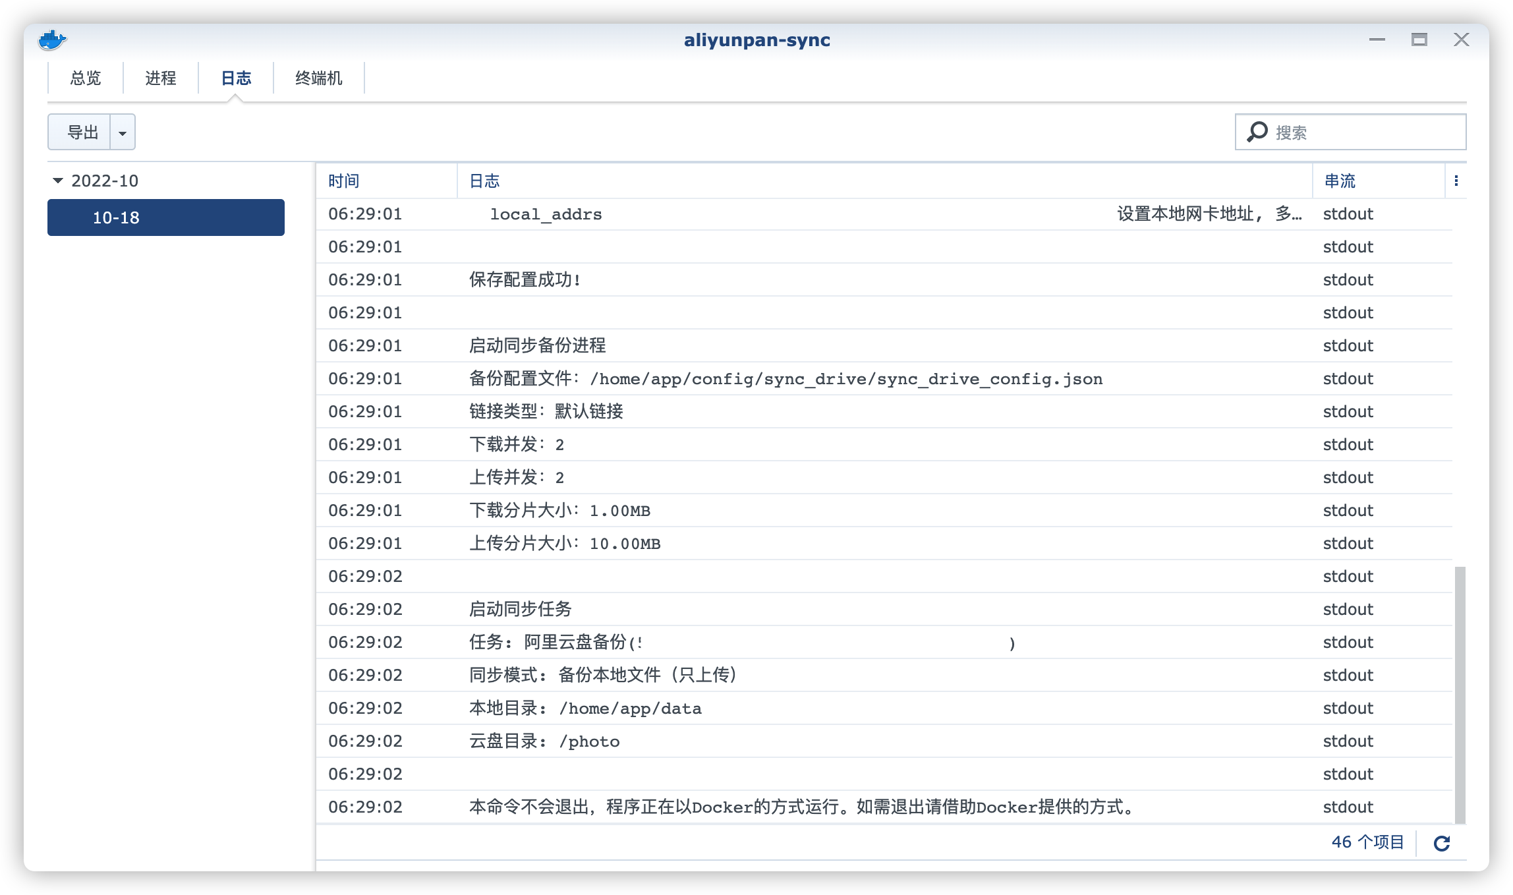The width and height of the screenshot is (1513, 895).
Task: Select the 上传并发：2 row
Action: pyautogui.click(x=884, y=478)
